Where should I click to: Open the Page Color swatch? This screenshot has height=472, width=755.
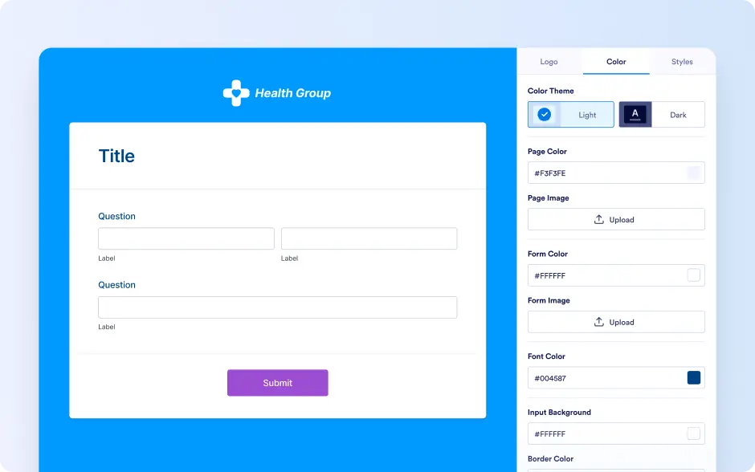(x=693, y=173)
